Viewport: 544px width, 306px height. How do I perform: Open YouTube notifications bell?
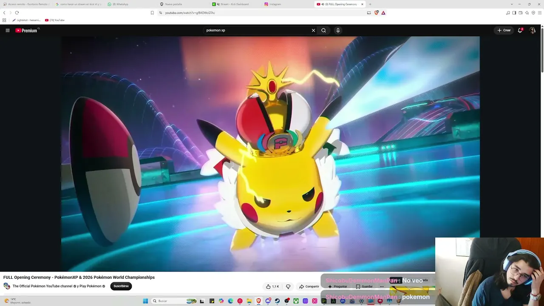520,30
